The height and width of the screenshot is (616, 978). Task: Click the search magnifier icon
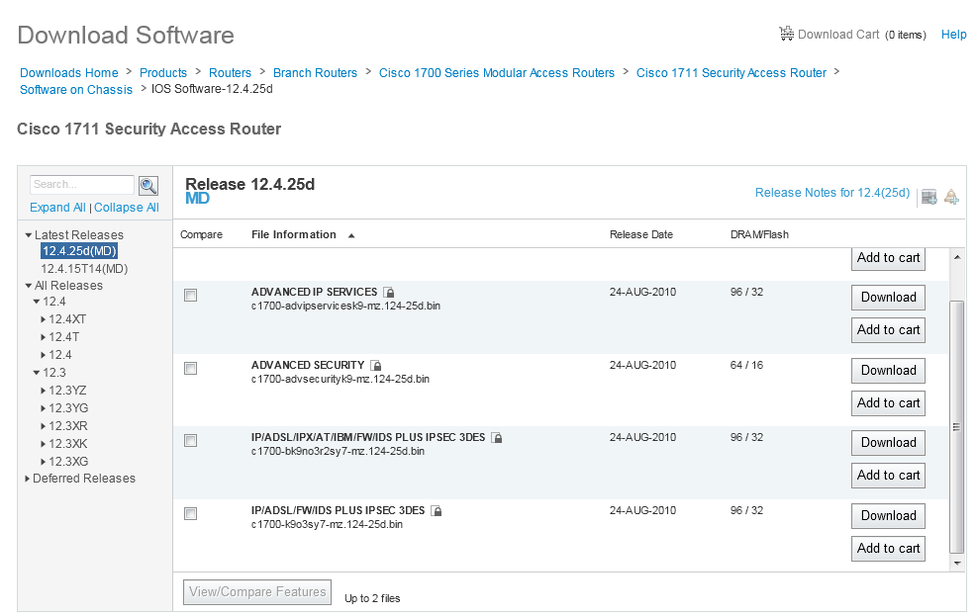click(x=148, y=186)
